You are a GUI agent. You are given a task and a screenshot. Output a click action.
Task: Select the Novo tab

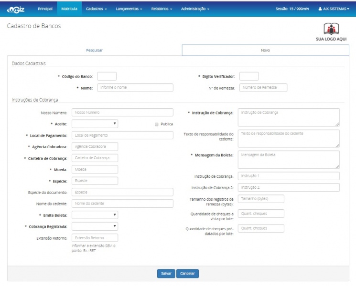point(265,50)
